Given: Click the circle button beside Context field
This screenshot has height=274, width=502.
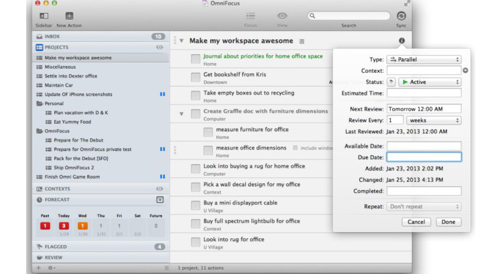Looking at the screenshot, I should tap(466, 71).
